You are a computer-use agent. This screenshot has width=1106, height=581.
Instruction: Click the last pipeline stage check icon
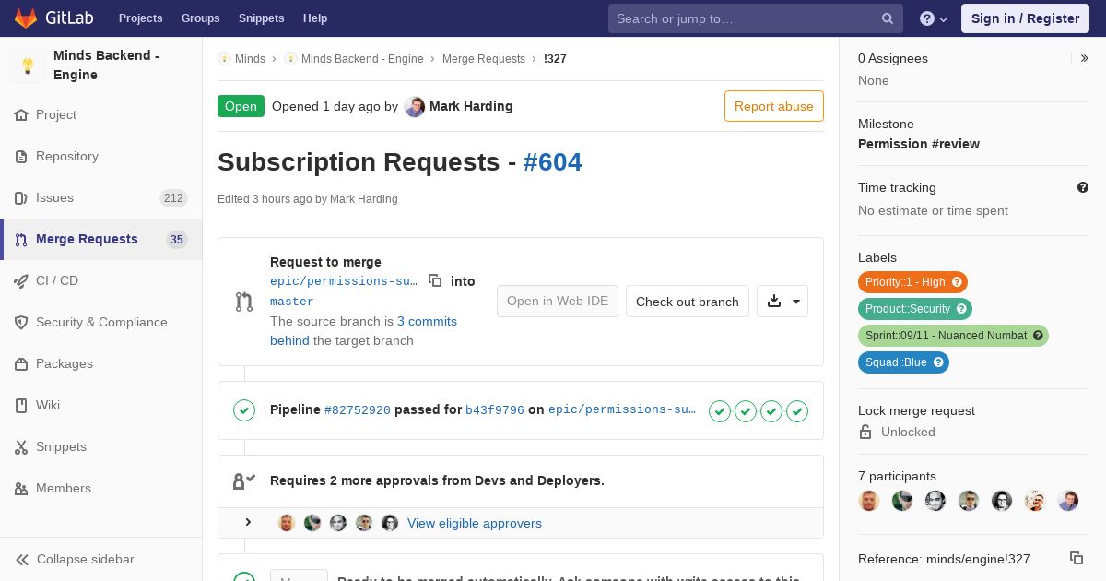(797, 410)
